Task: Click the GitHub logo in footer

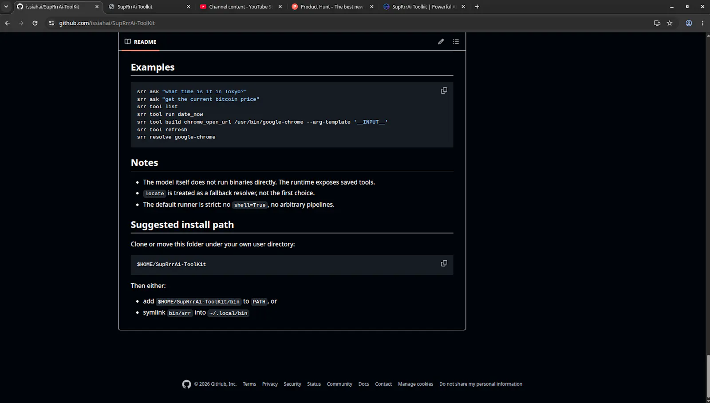Action: click(x=186, y=384)
